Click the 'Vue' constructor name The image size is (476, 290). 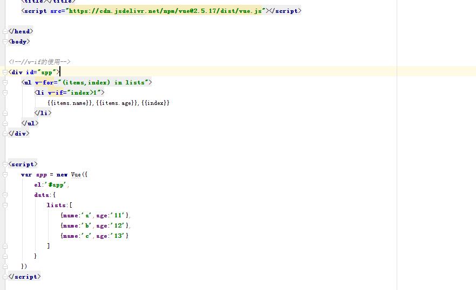(76, 175)
